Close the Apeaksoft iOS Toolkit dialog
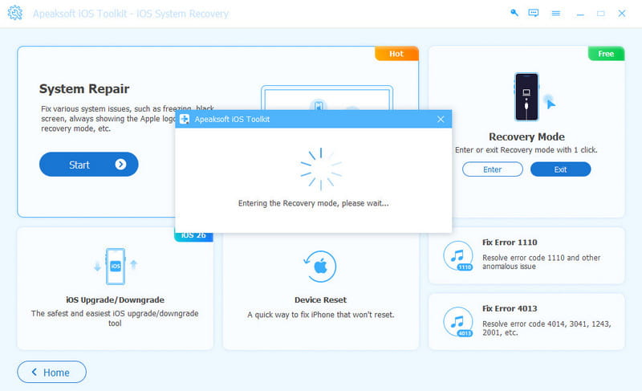This screenshot has width=642, height=391. [441, 119]
